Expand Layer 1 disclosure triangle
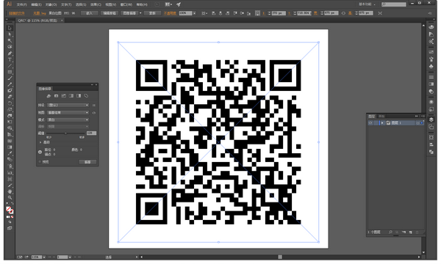This screenshot has width=441, height=264. point(382,123)
